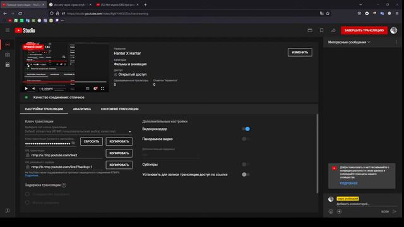The image size is (404, 227).
Task: Switch to Состояние трансляции tab
Action: coord(119,109)
